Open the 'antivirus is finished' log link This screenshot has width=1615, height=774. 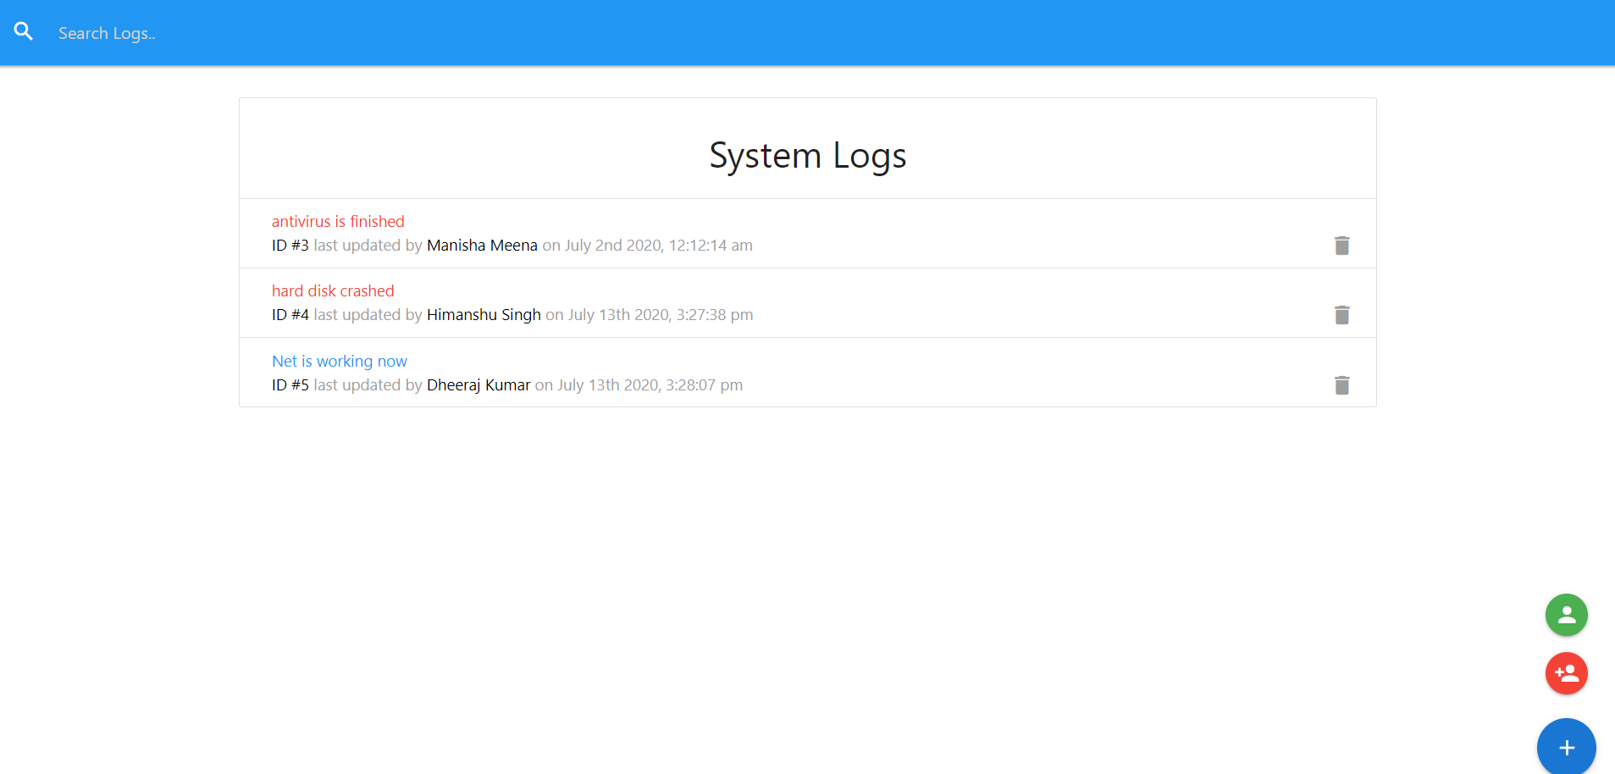tap(337, 221)
